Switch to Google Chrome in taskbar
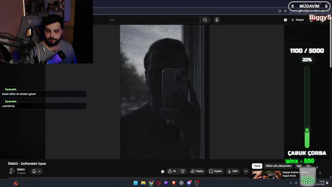This screenshot has height=187, width=332. click(151, 183)
